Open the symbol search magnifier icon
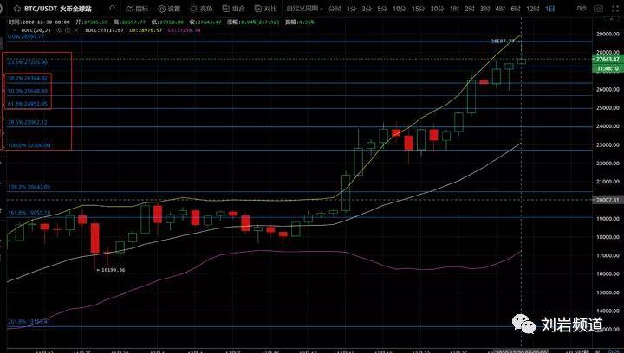The image size is (624, 353). pos(113,8)
